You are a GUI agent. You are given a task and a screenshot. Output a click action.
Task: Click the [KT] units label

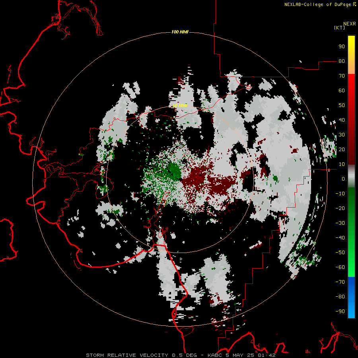[x=339, y=27]
